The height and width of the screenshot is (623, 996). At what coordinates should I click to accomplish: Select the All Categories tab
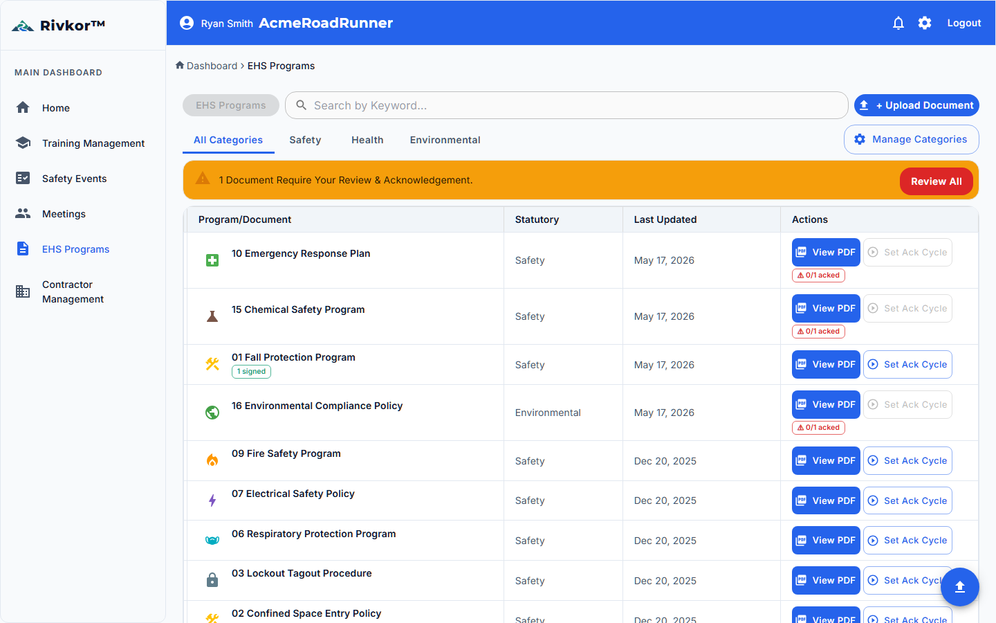(228, 140)
